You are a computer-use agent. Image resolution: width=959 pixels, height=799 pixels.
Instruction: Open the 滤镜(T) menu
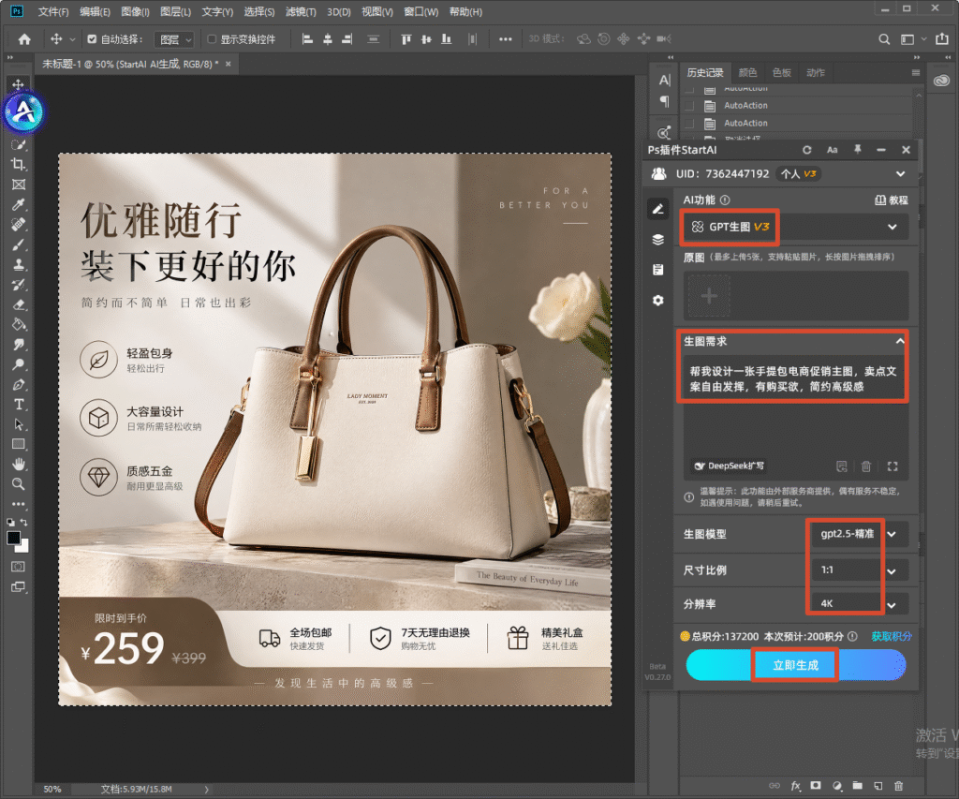tap(301, 11)
